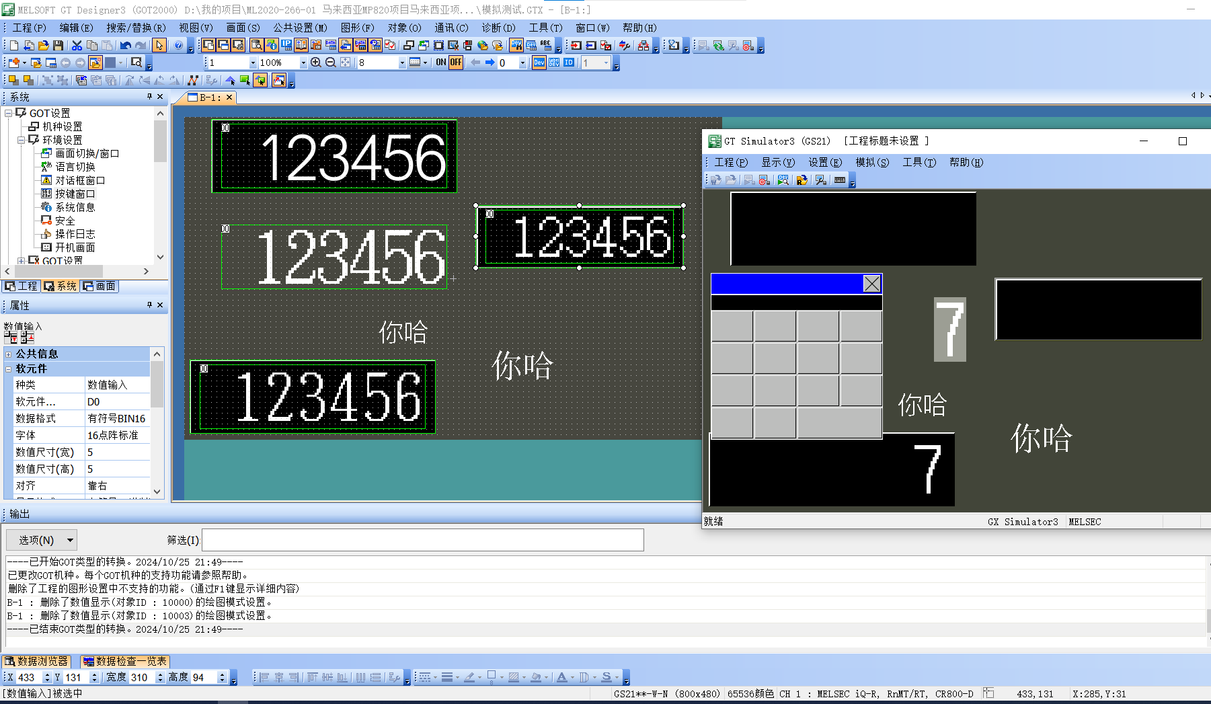Viewport: 1211px width, 704px height.
Task: Close the simulator keypad popup window
Action: [871, 284]
